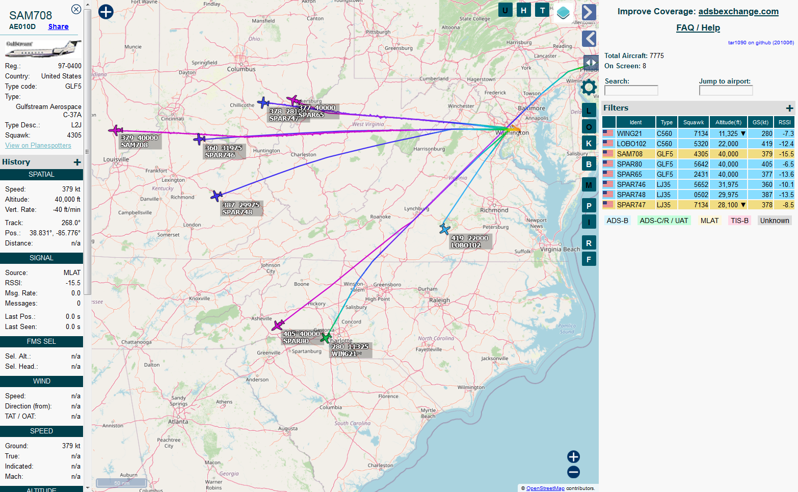Toggle the L map option button
The width and height of the screenshot is (798, 492).
[x=589, y=111]
